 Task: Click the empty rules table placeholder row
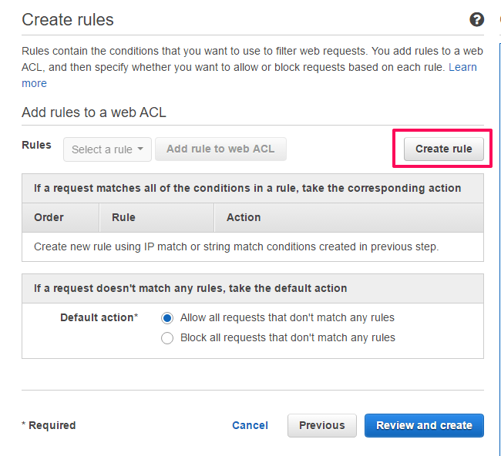pyautogui.click(x=236, y=247)
